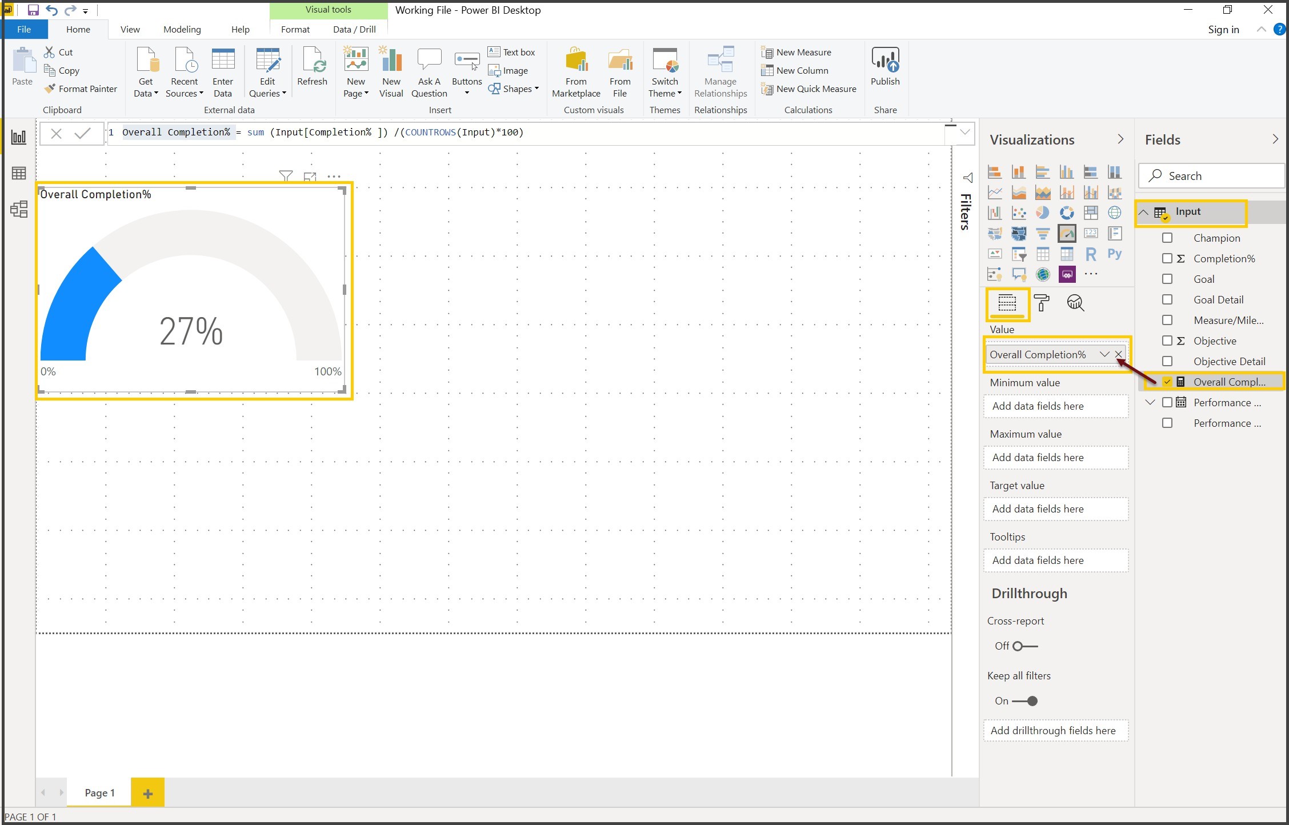Choose the Stacked bar chart visualization
Screen dimensions: 1289x825
(995, 171)
